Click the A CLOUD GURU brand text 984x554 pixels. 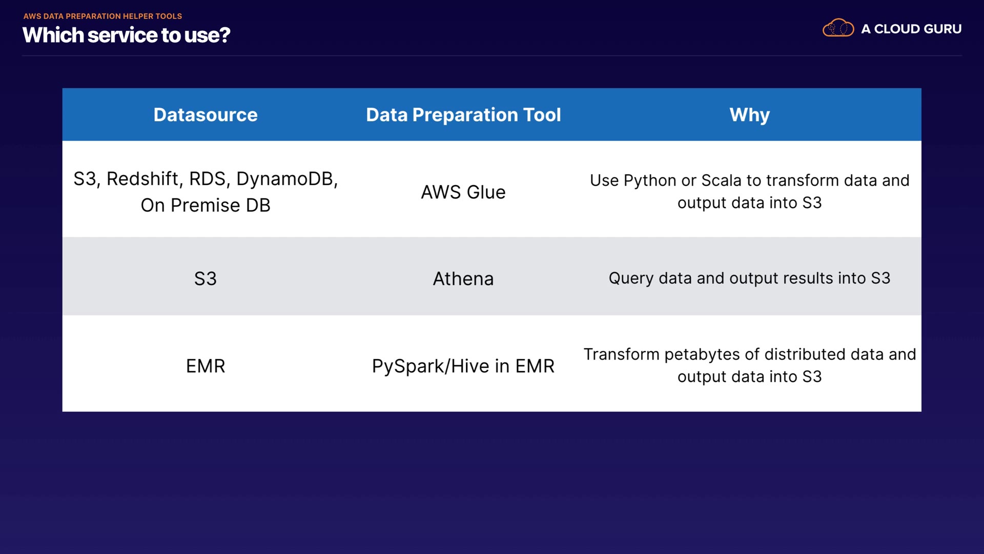pos(911,29)
